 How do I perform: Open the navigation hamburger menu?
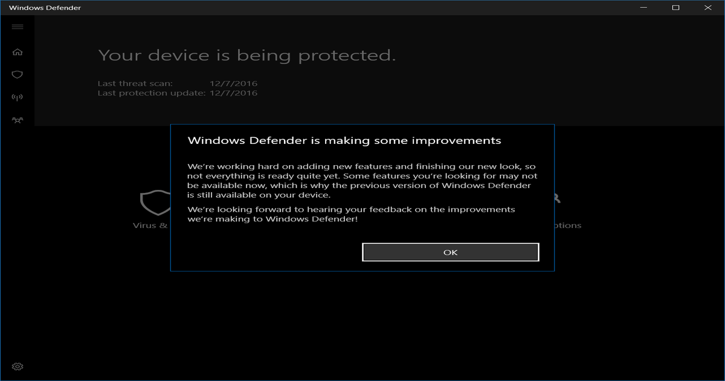[x=18, y=27]
